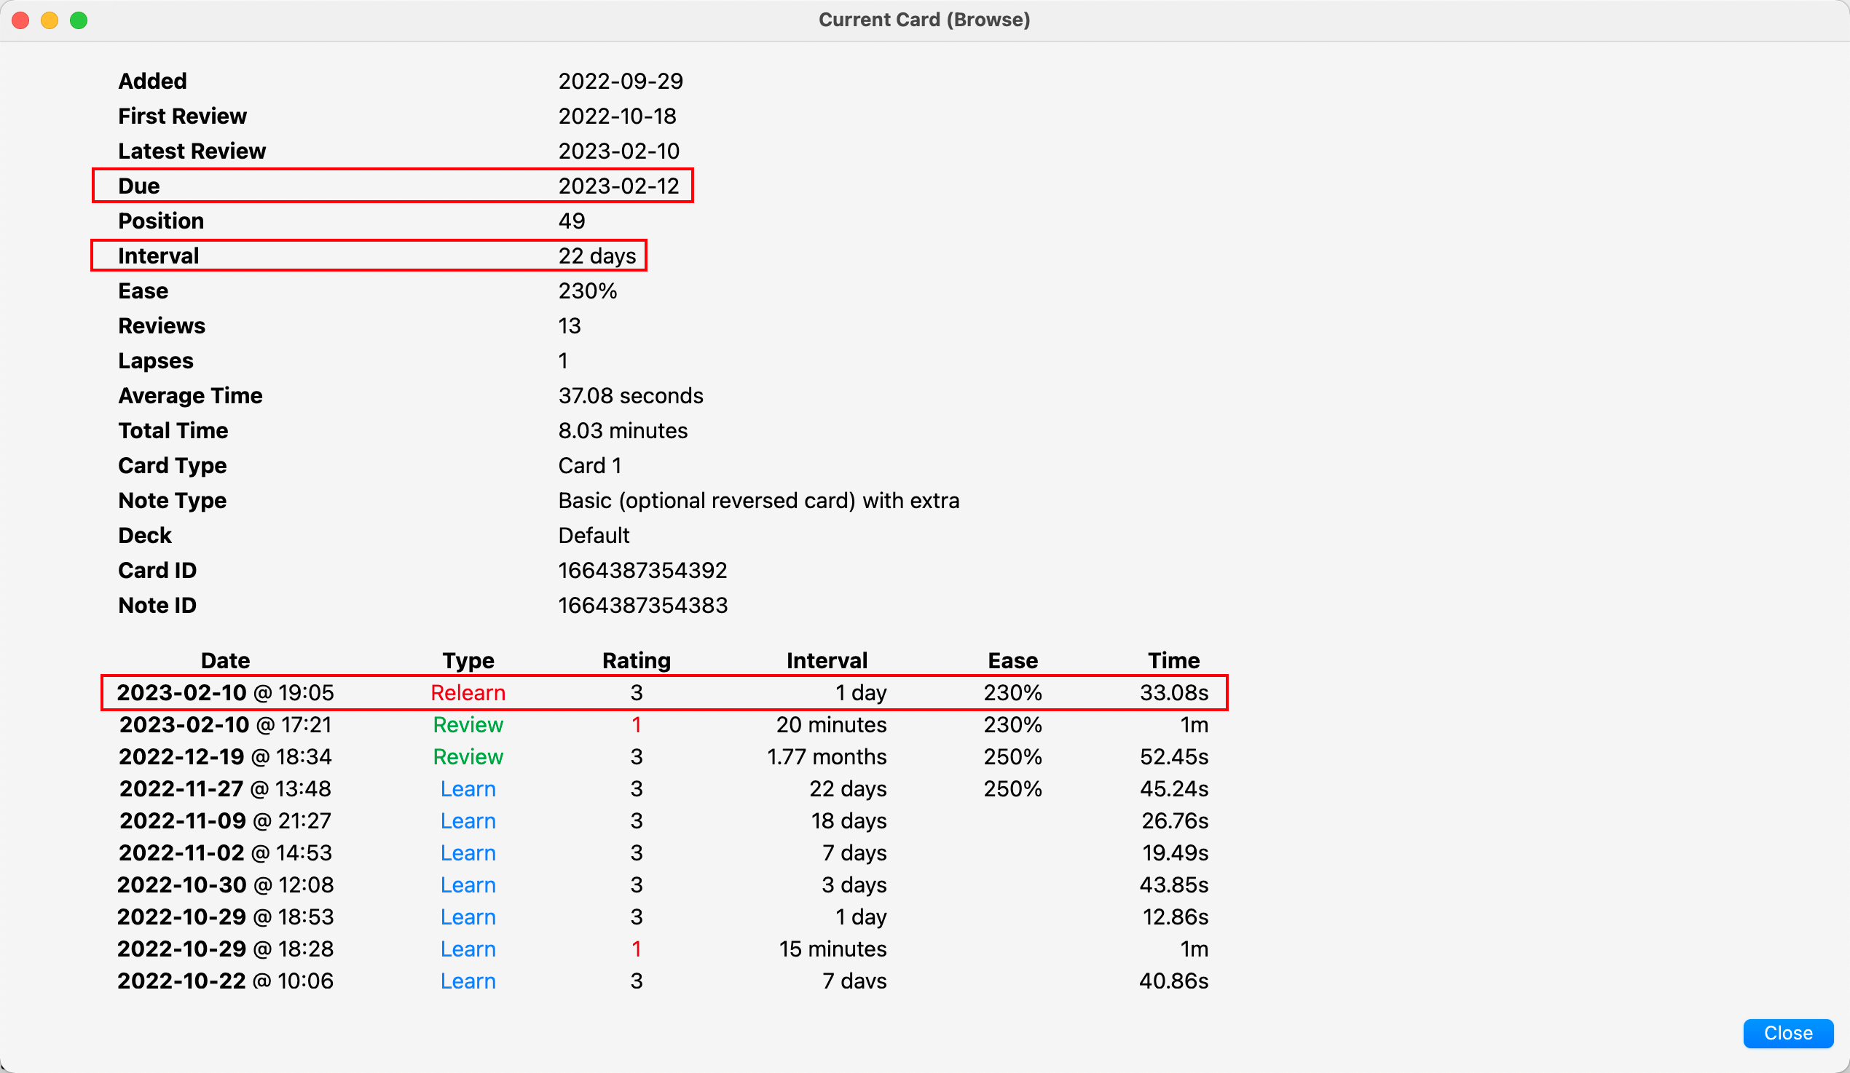The width and height of the screenshot is (1850, 1073).
Task: Click the Date column header
Action: click(x=224, y=660)
